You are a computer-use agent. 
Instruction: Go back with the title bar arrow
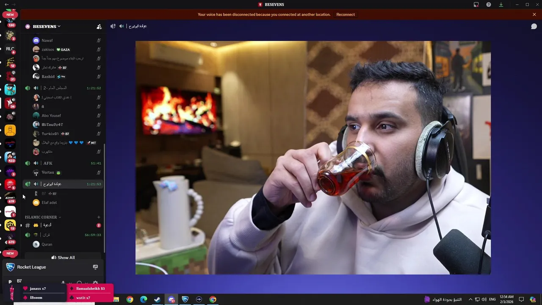6,5
